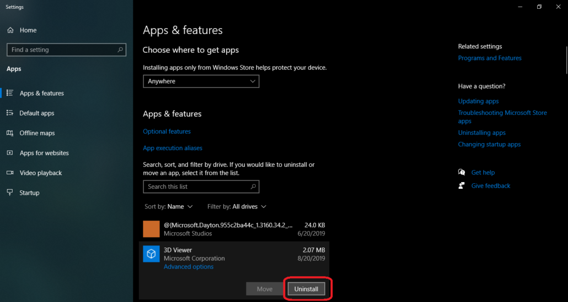Change Filter by All drives dropdown
Screen dimensions: 568x302
[x=237, y=207]
